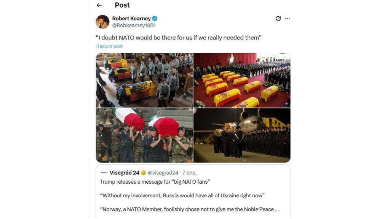390x219 pixels.
Task: Click the Traducir post link
Action: [109, 46]
